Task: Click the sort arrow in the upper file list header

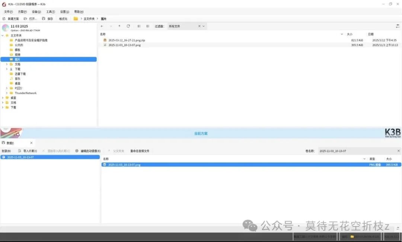Action: click(x=342, y=34)
